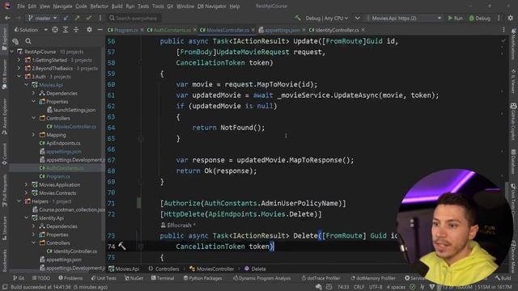Click the Commit checkmark icon in toolbar

click(88, 18)
